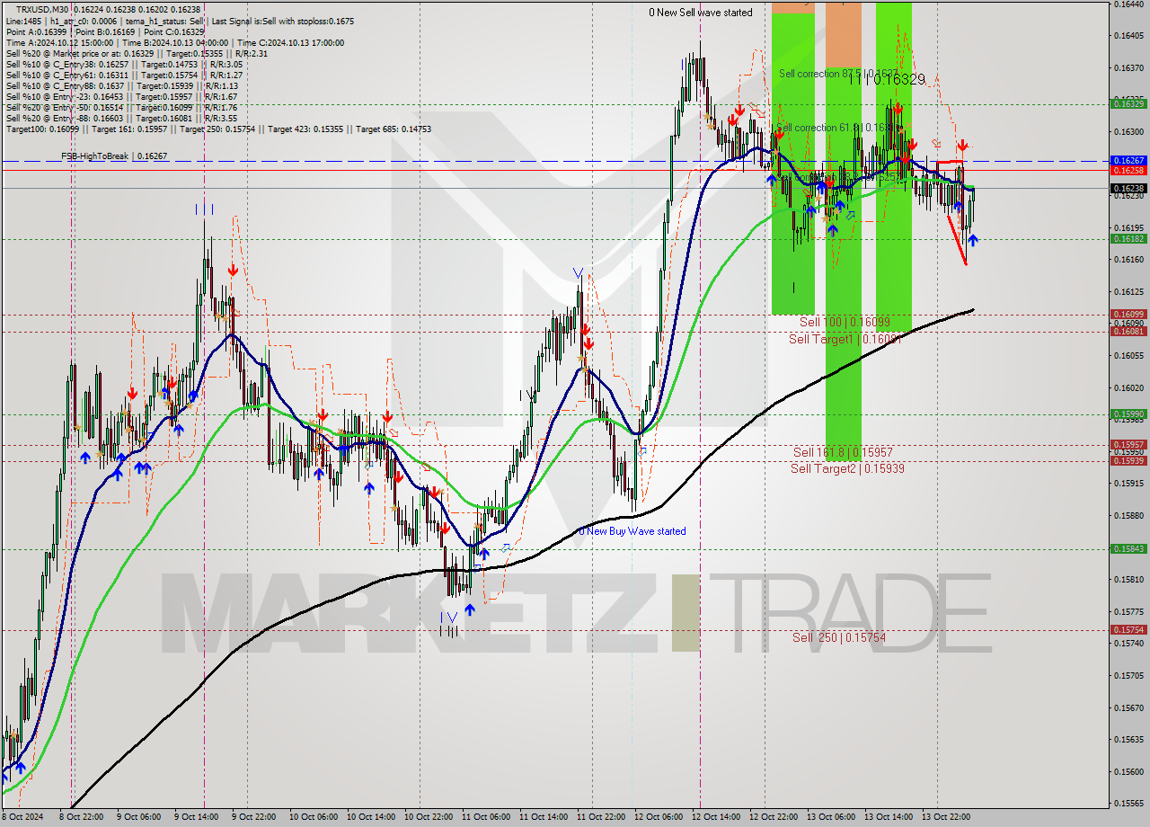The width and height of the screenshot is (1150, 827).
Task: Select the 0.16405 price axis value
Action: tap(1128, 36)
